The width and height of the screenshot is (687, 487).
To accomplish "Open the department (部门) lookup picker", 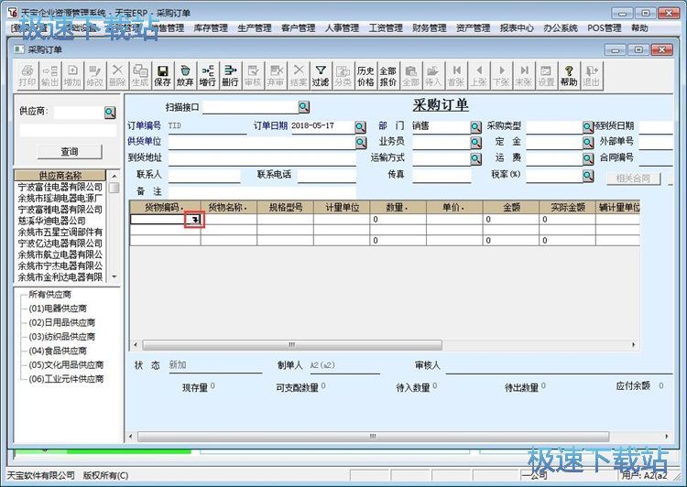I will click(x=475, y=125).
